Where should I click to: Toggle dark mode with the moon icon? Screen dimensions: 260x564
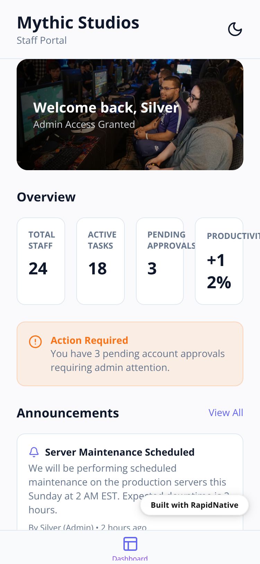pyautogui.click(x=235, y=29)
